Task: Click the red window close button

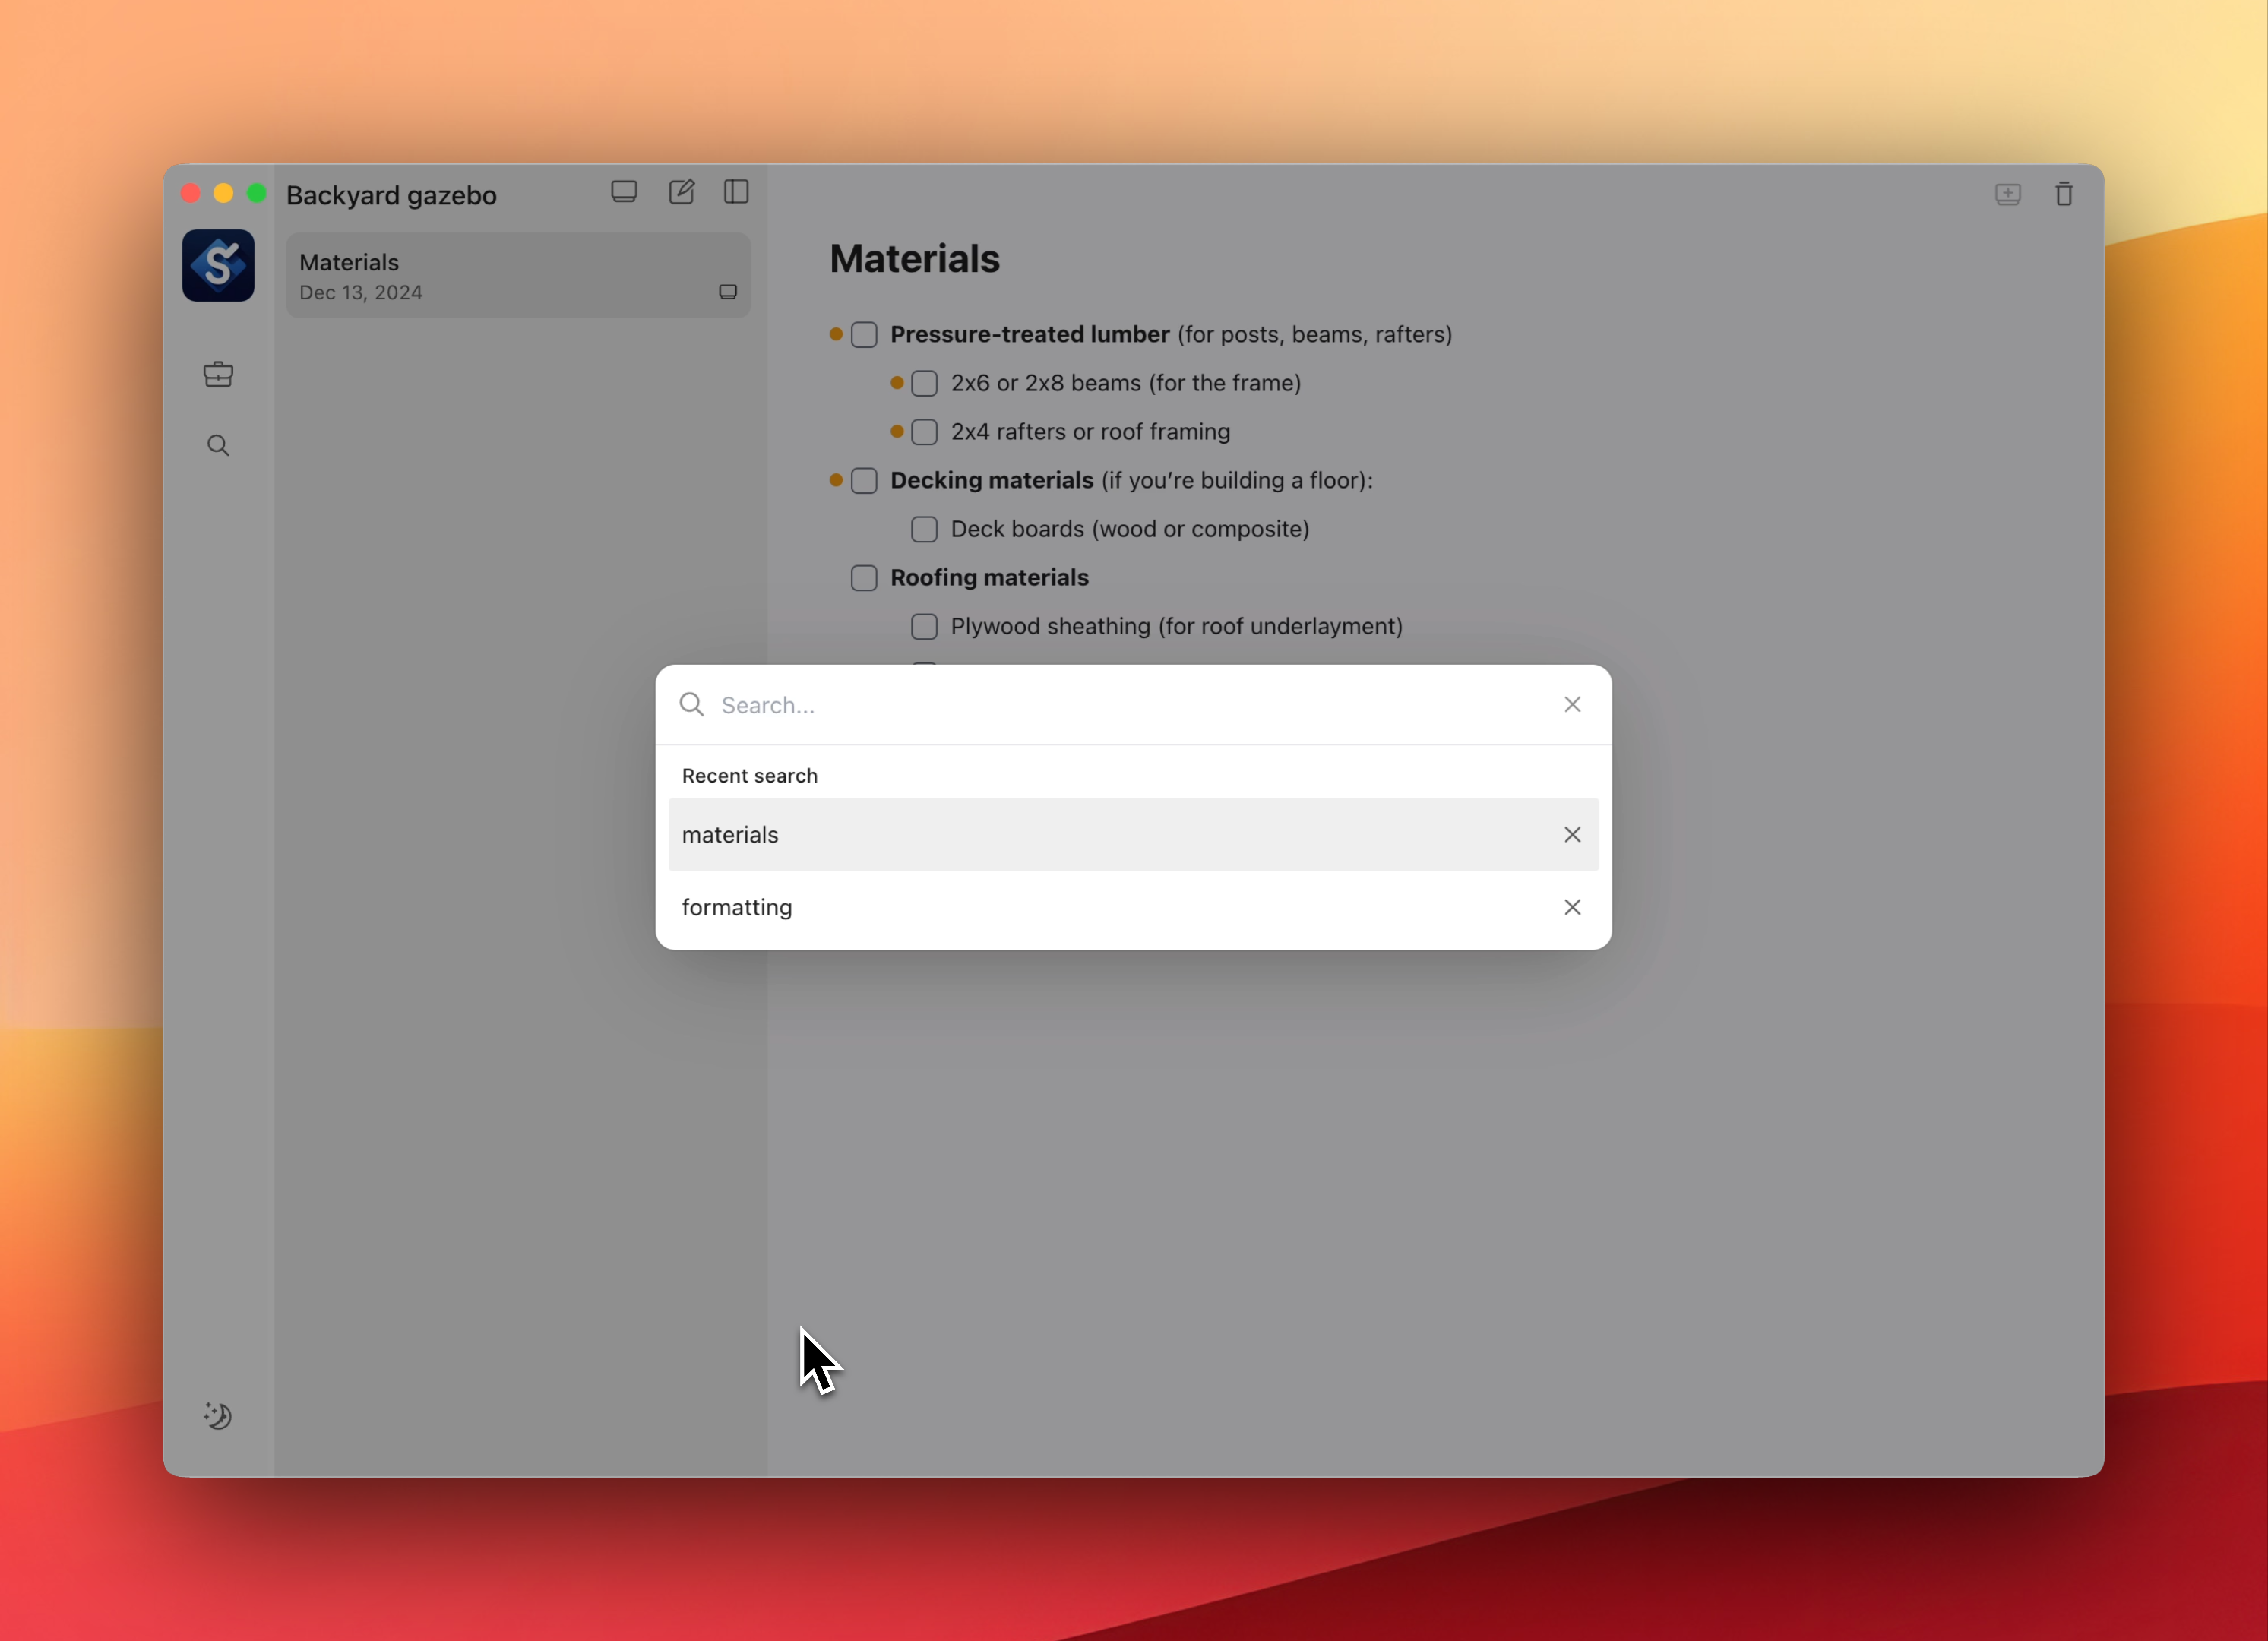Action: [190, 193]
